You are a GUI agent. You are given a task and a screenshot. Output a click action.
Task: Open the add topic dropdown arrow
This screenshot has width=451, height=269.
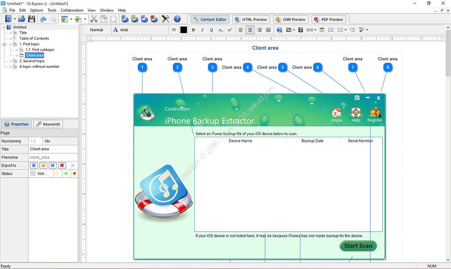tap(85, 19)
